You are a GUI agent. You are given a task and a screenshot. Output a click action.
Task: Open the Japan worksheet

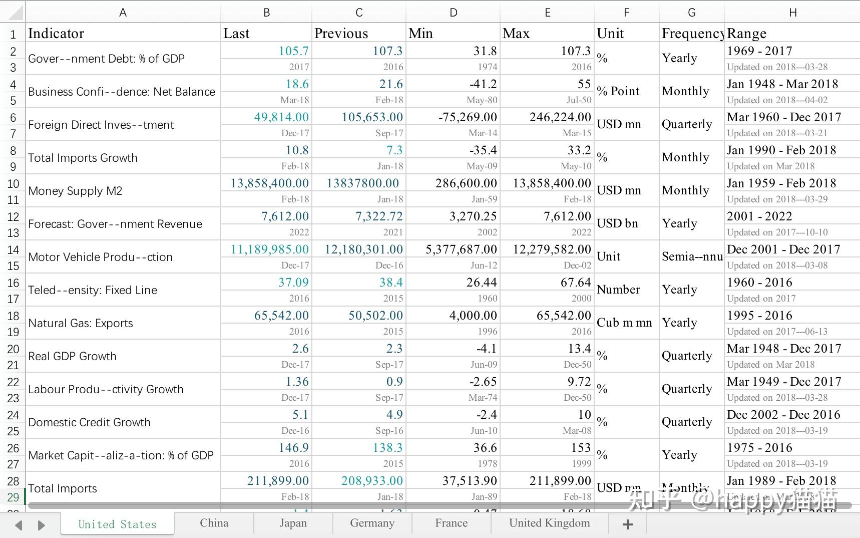293,523
